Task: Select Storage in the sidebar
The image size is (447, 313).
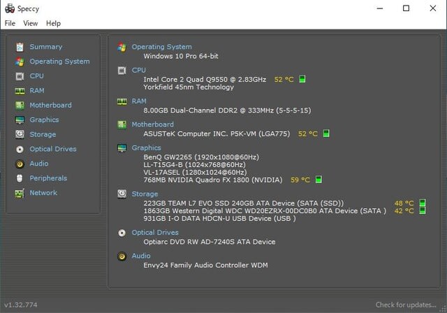Action: point(43,134)
